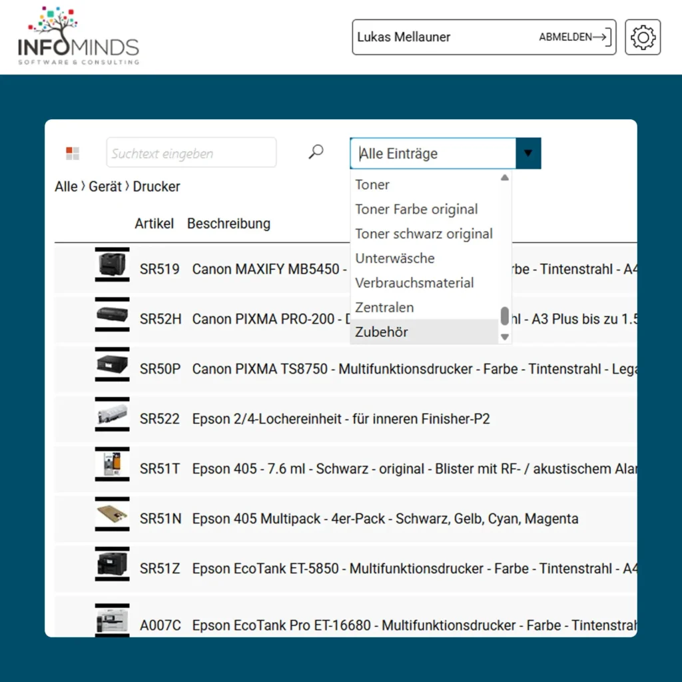Open the colored grid category icon
The height and width of the screenshot is (682, 682).
pos(72,152)
